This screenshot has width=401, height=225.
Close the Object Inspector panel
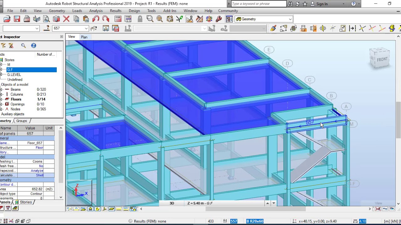tap(61, 37)
